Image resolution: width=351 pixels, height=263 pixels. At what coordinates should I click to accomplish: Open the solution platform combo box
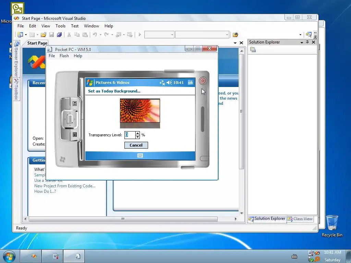[202, 35]
